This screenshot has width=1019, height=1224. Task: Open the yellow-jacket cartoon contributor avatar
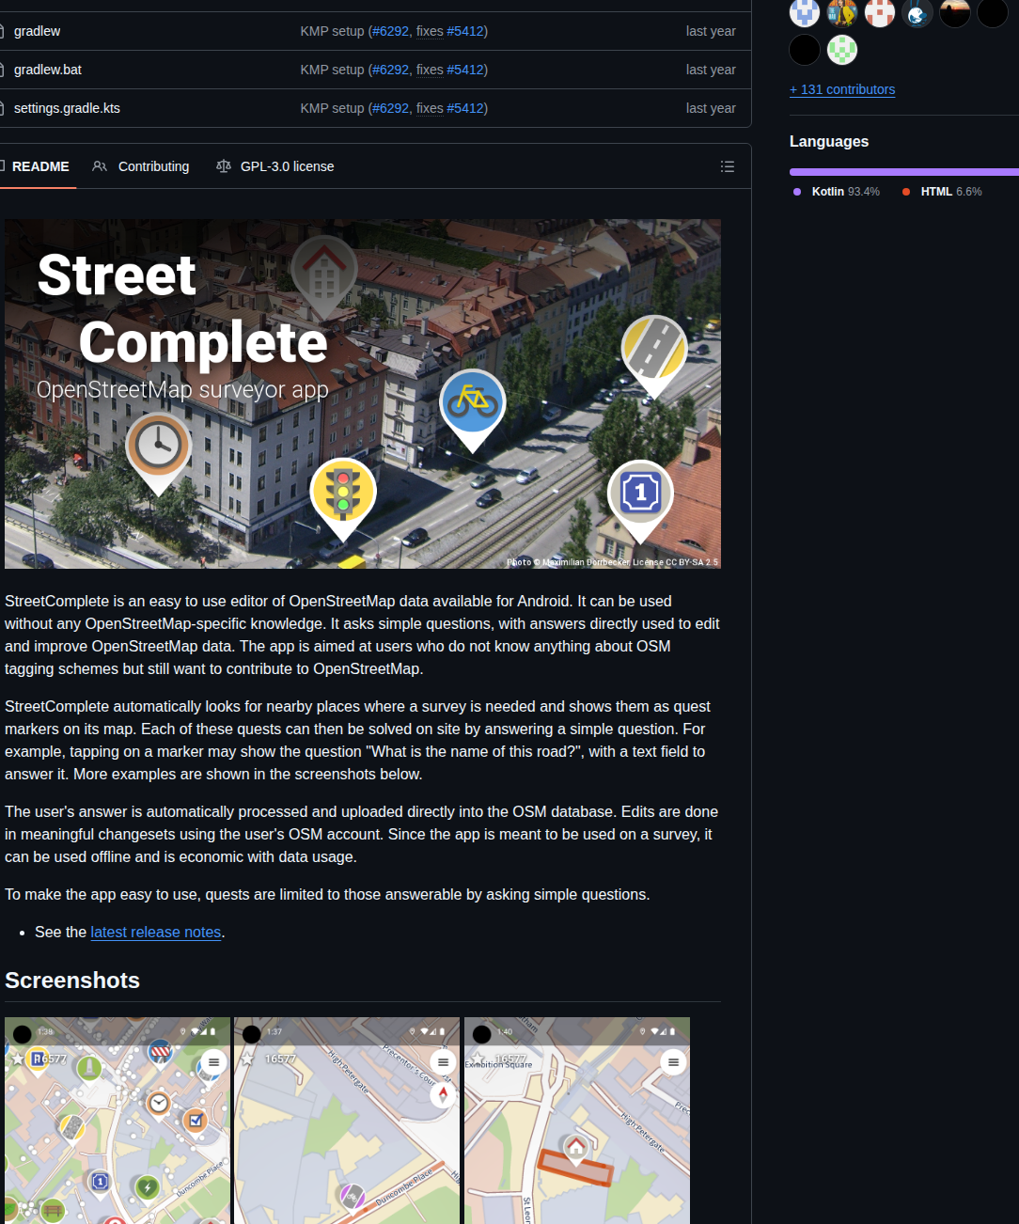pyautogui.click(x=842, y=13)
